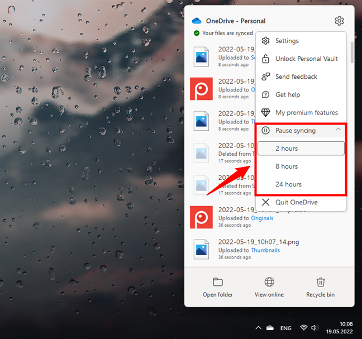Click the Settings gear icon in menu
Image resolution: width=362 pixels, height=339 pixels.
point(265,41)
